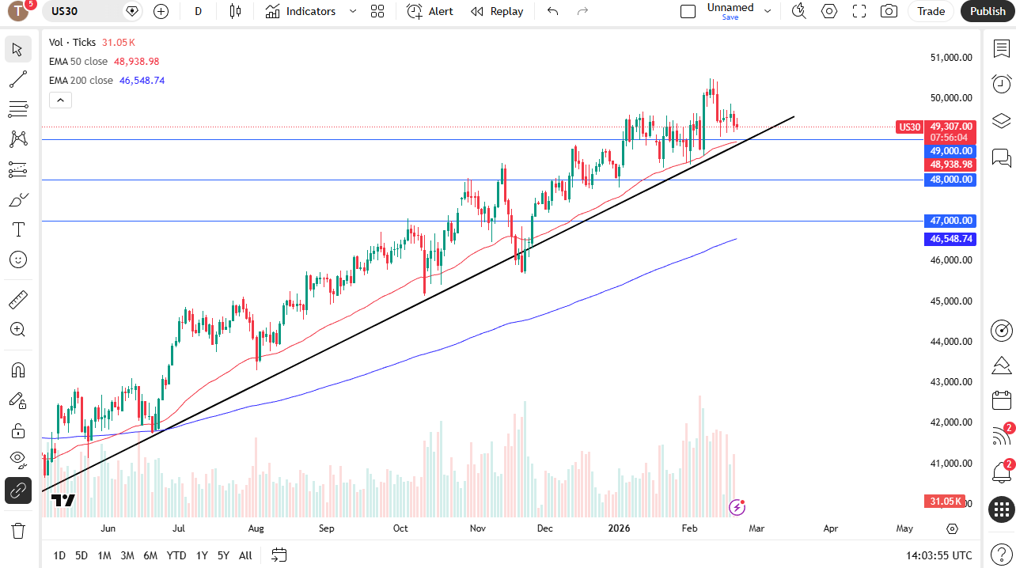Expand the manage layouts dropdown arrow
The image size is (1016, 568).
point(768,11)
